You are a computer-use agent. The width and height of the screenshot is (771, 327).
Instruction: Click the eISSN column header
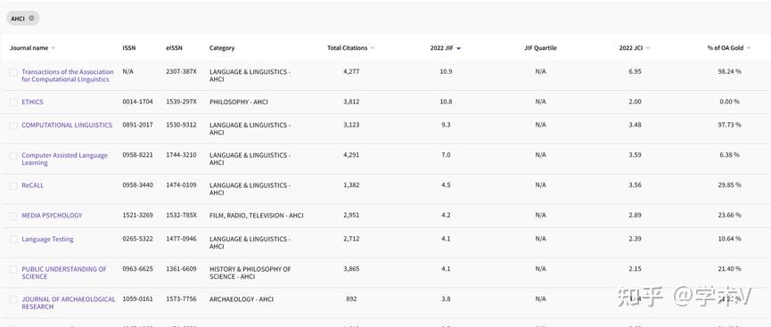point(174,48)
